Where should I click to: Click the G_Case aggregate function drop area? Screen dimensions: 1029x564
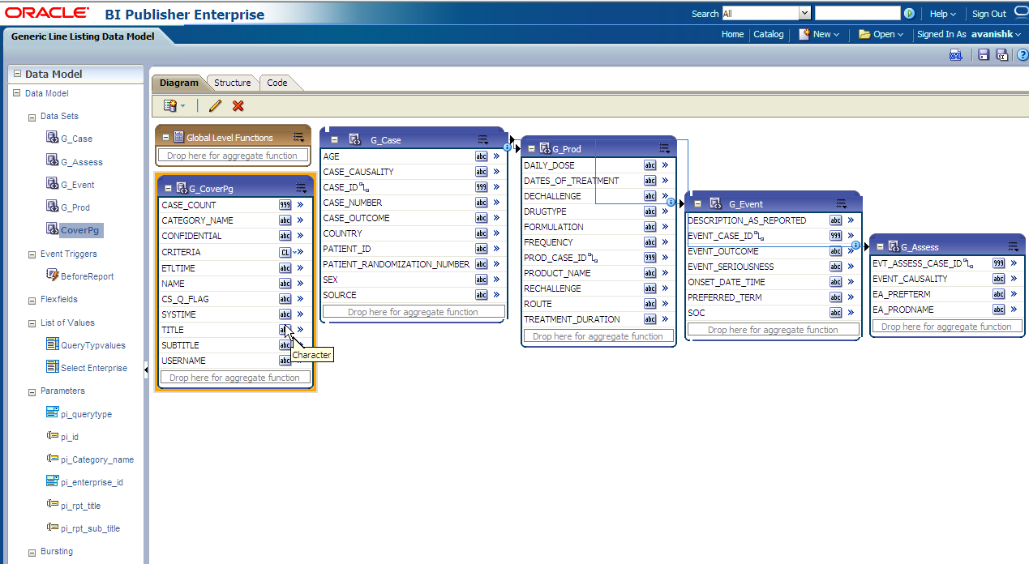coord(413,312)
